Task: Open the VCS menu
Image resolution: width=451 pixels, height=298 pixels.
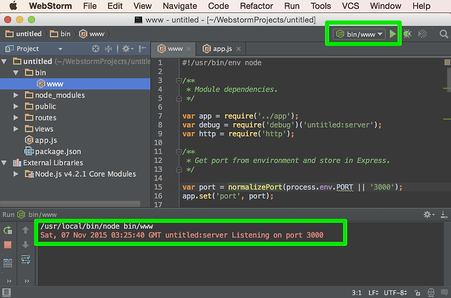Action: pyautogui.click(x=350, y=6)
